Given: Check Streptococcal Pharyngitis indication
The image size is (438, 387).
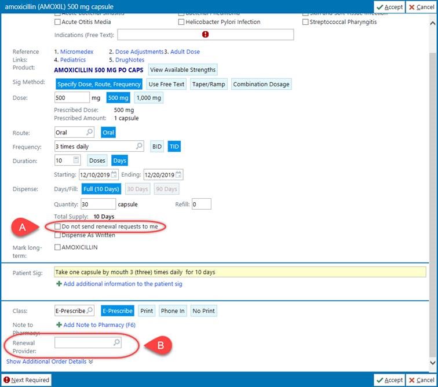Looking at the screenshot, I should point(305,22).
